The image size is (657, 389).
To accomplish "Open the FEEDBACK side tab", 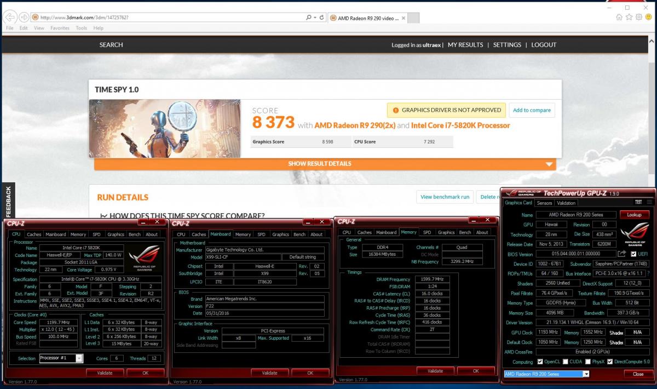I will tap(8, 200).
